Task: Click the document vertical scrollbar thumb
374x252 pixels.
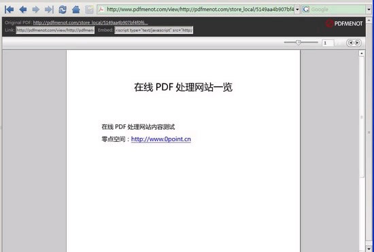Action: (362, 117)
